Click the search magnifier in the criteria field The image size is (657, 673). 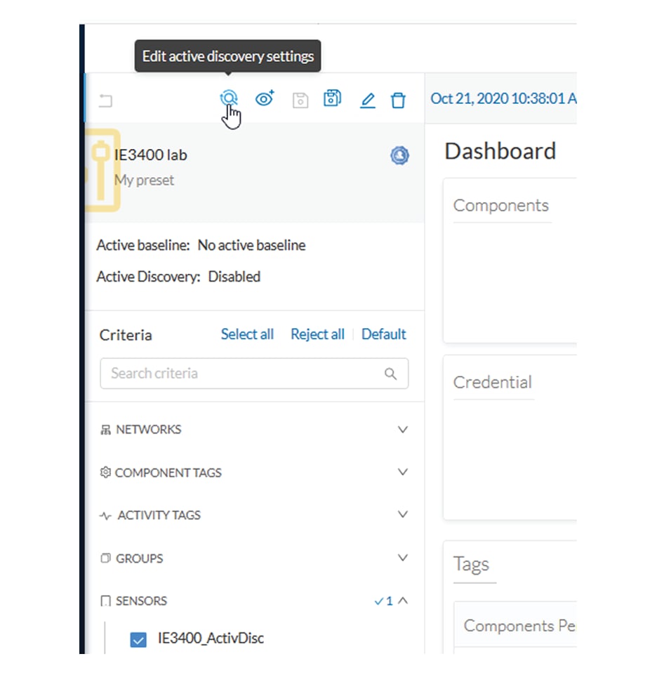[x=391, y=373]
